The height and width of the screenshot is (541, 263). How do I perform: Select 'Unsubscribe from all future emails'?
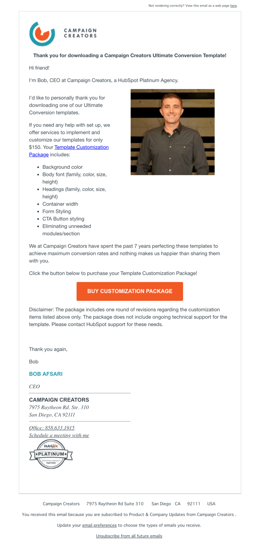tap(129, 536)
